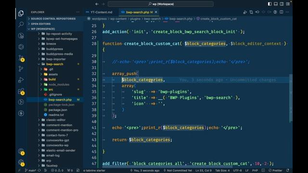308x173 pixels.
Task: Collapse the bwp-search folder
Action: click(54, 64)
